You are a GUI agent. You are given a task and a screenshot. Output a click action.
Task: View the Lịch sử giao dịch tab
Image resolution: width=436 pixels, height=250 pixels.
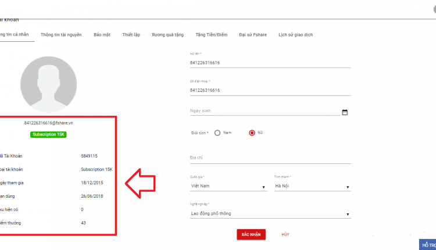click(295, 35)
